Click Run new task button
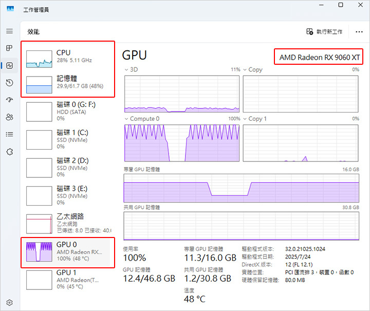The width and height of the screenshot is (370, 311). tap(324, 32)
